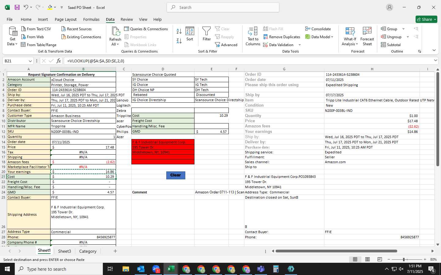This screenshot has width=441, height=275.
Task: Create a Forecast Sheet
Action: (x=367, y=36)
